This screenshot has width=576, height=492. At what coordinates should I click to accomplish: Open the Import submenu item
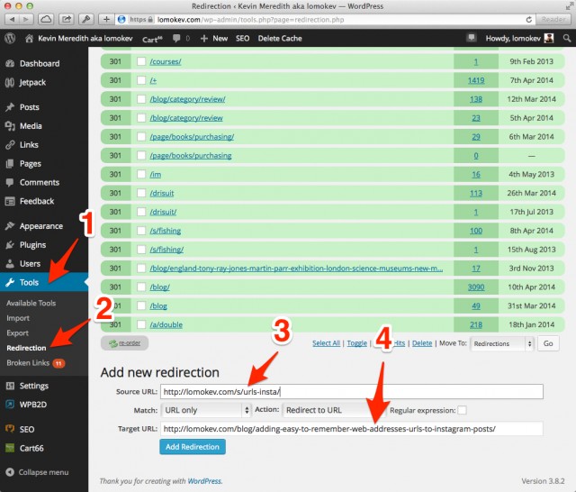pyautogui.click(x=18, y=318)
